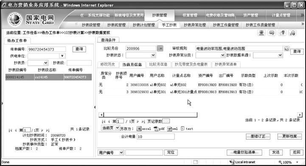This screenshot has height=166, width=306.
Task: Collapse left panel with splitter arrow
Action: coord(95,107)
